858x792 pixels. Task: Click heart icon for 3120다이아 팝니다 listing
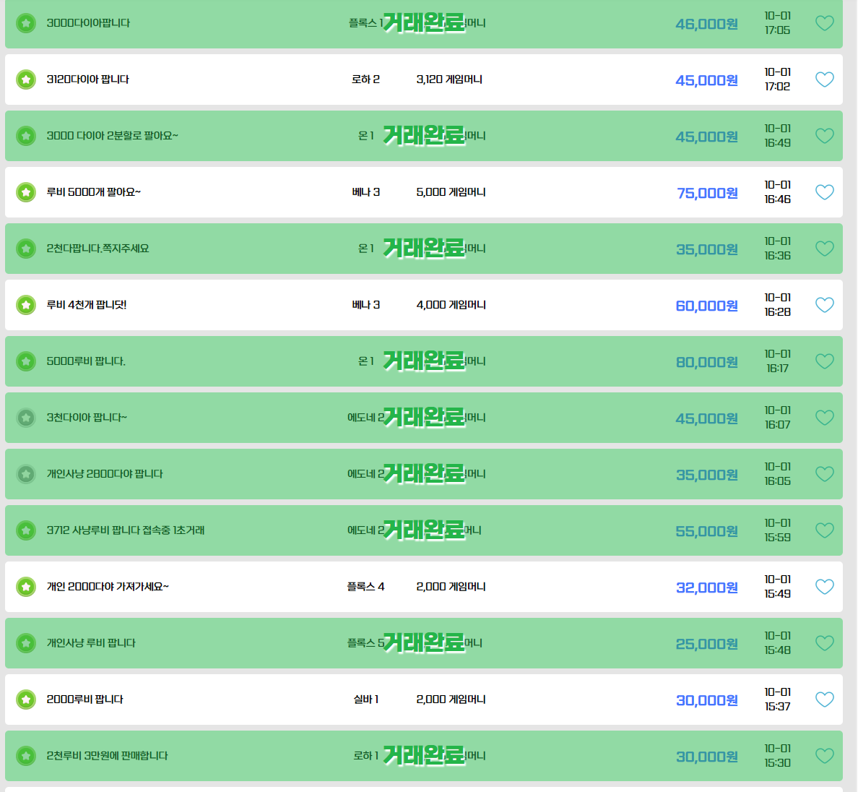824,79
